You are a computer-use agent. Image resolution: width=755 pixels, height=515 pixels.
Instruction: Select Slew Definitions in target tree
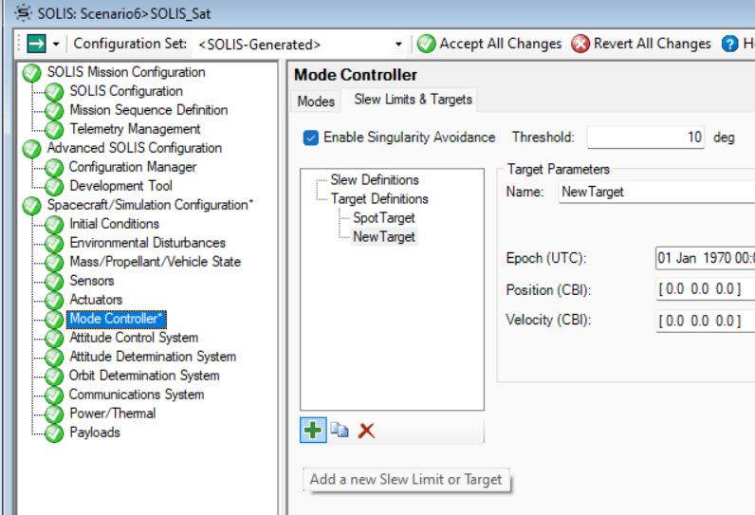375,180
